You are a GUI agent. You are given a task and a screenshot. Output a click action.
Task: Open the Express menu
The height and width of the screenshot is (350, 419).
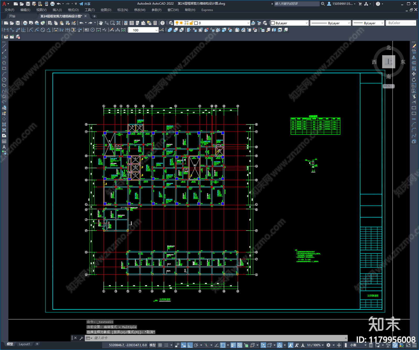pos(207,10)
